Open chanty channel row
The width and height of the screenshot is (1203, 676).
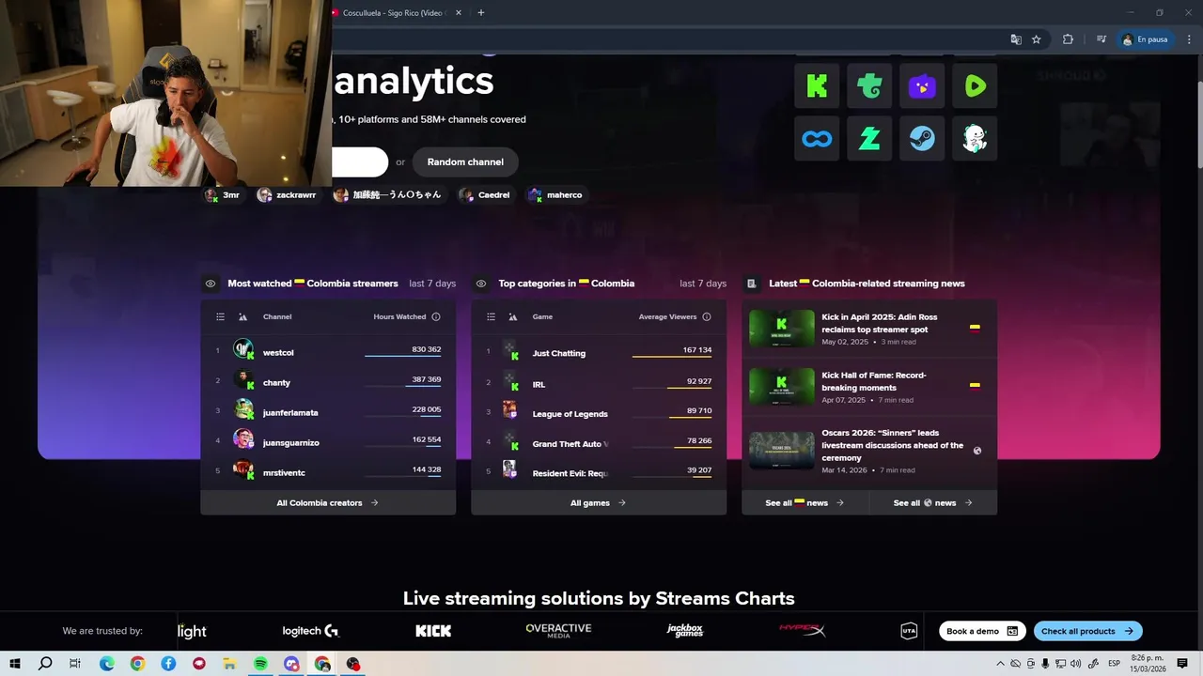[x=328, y=382]
